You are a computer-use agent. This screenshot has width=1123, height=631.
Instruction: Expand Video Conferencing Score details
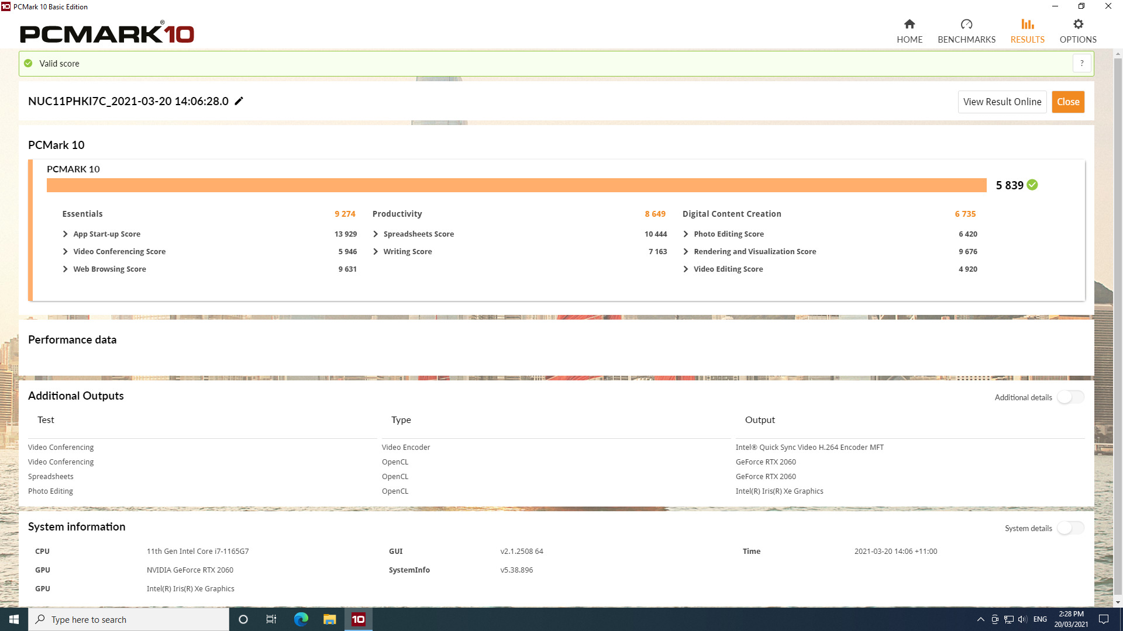[65, 251]
